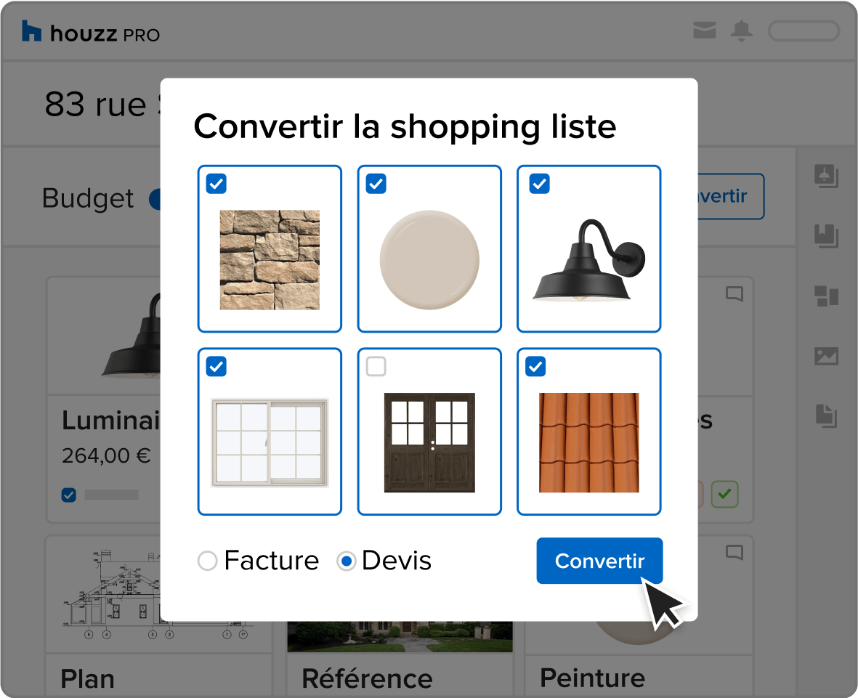Screen dimensions: 858x698
Task: Open the mail envelope icon
Action: click(x=704, y=31)
